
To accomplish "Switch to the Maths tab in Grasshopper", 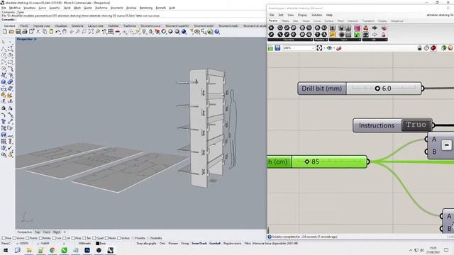I will (285, 21).
